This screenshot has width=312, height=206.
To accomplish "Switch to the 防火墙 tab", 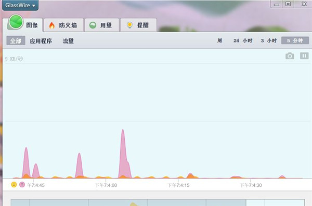I will (63, 25).
